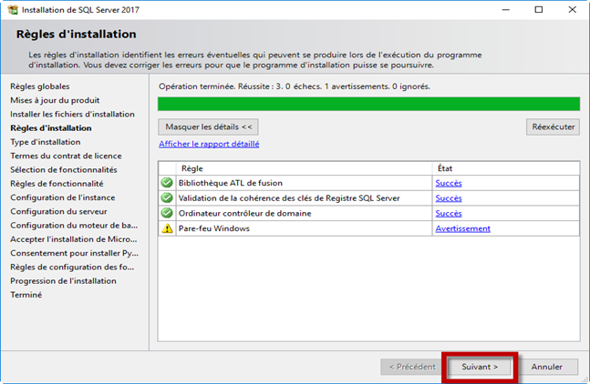Select Termes du contrat de licence step

pos(66,156)
